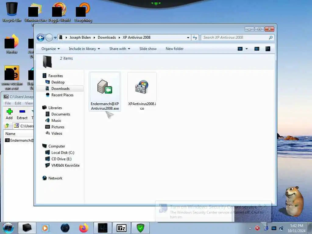Navigate to Downloads in address bar
This screenshot has height=234, width=312.
click(x=107, y=37)
